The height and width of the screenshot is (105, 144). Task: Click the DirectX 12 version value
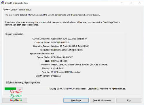(56, 76)
